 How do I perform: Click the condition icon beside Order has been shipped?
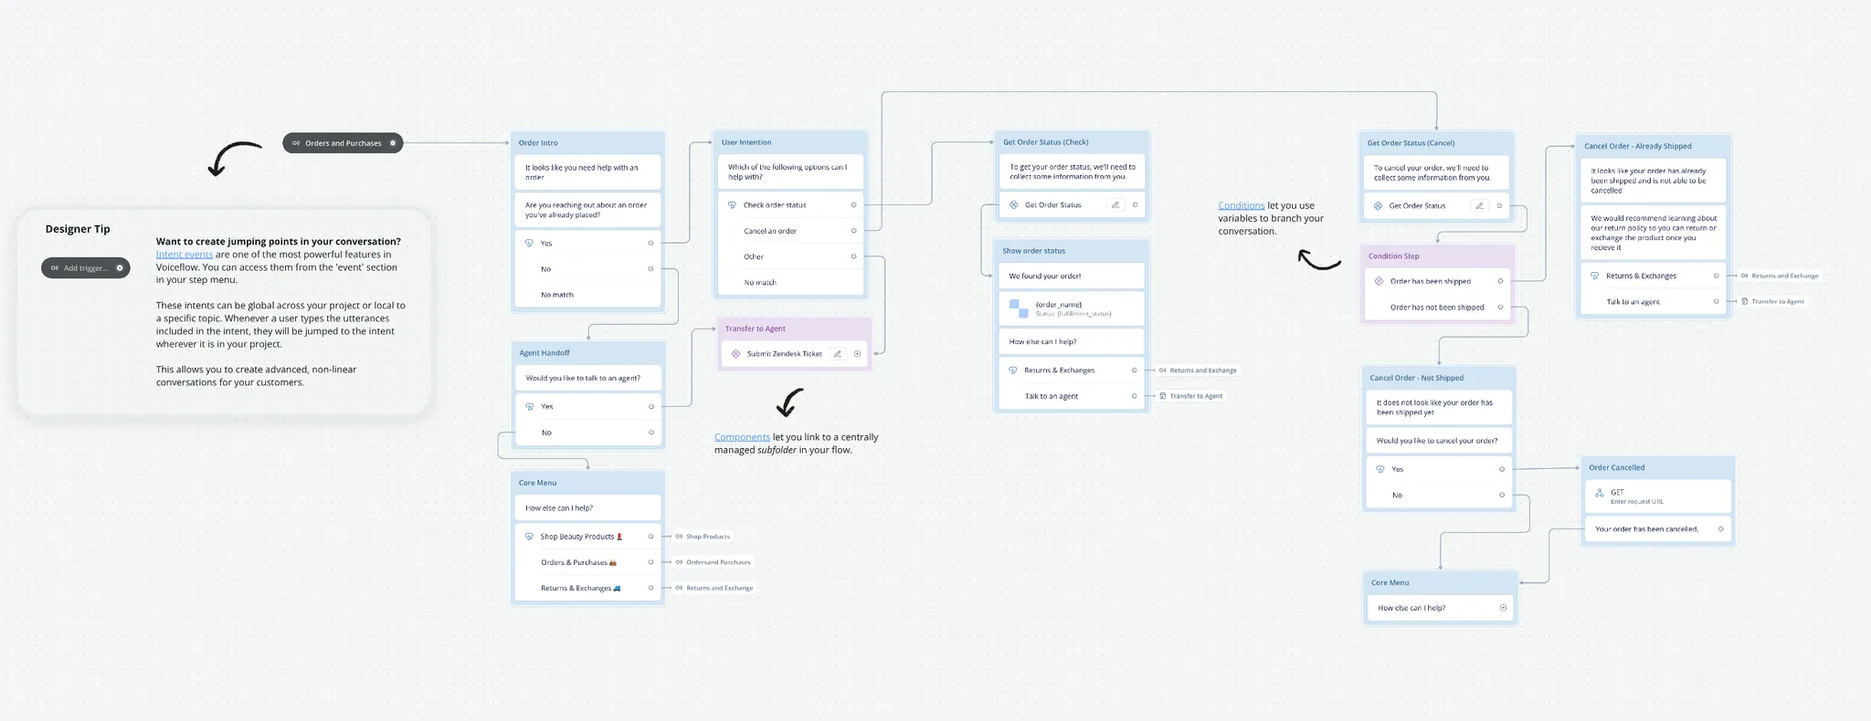point(1379,281)
